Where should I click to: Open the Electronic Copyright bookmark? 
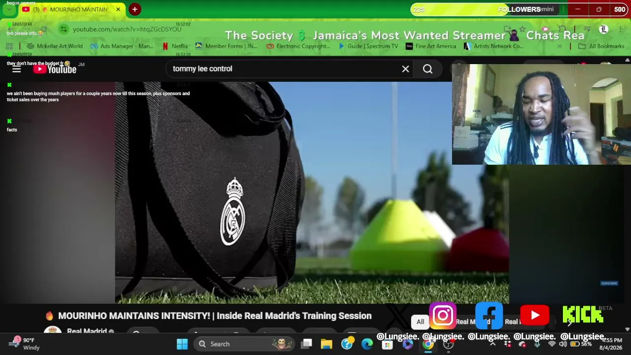pyautogui.click(x=298, y=46)
